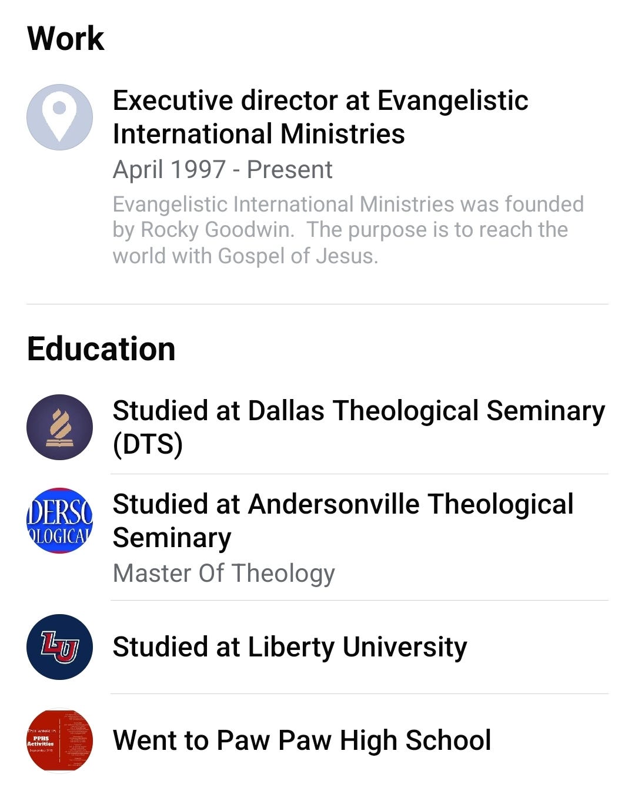The image size is (635, 801).
Task: Tap the word 'Seminary' below Andersonville Theological
Action: click(172, 538)
